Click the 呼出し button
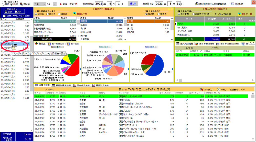 coord(222,89)
